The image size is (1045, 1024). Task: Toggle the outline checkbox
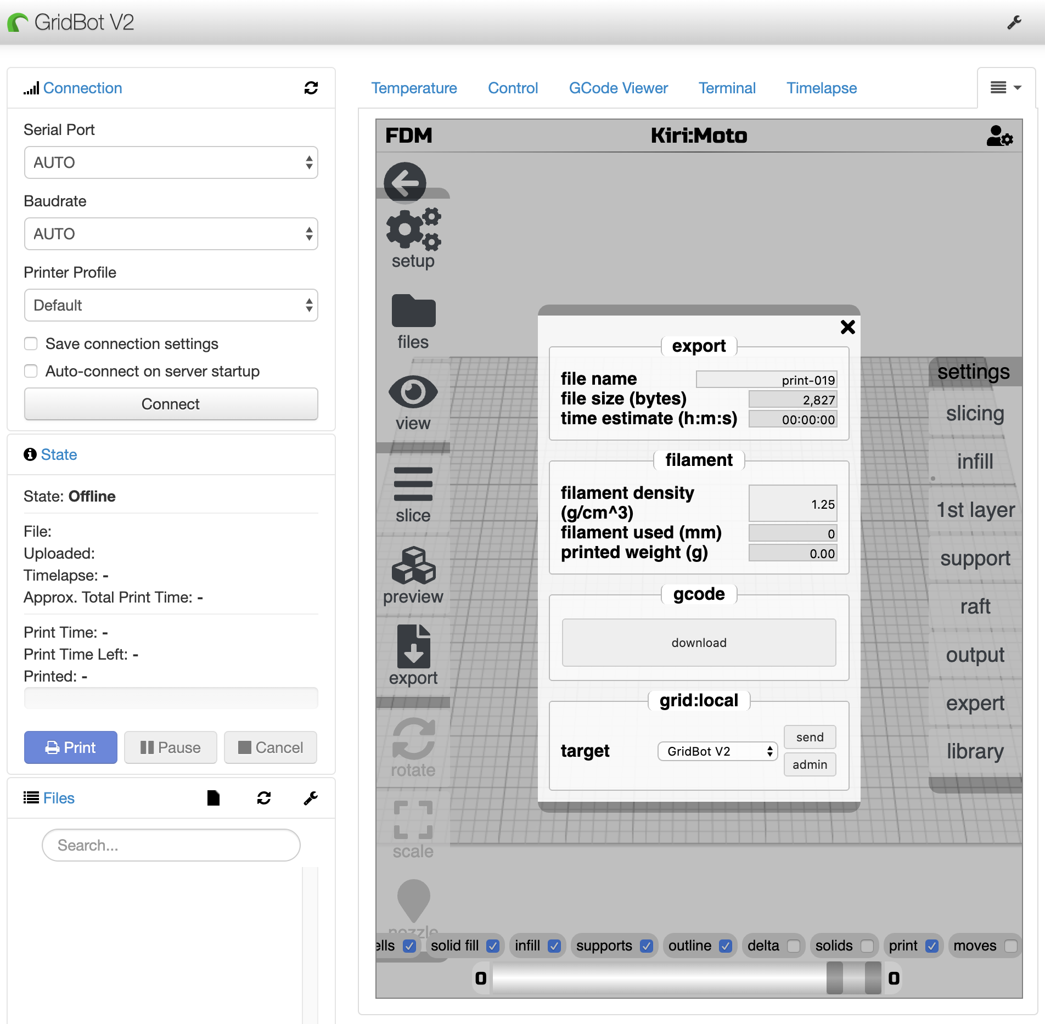726,946
